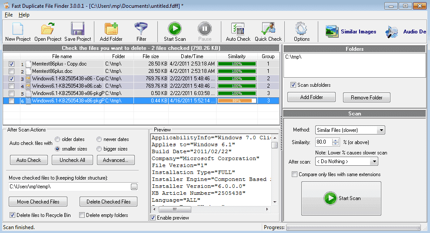
Task: Click Move Checked Files button
Action: pyautogui.click(x=38, y=202)
